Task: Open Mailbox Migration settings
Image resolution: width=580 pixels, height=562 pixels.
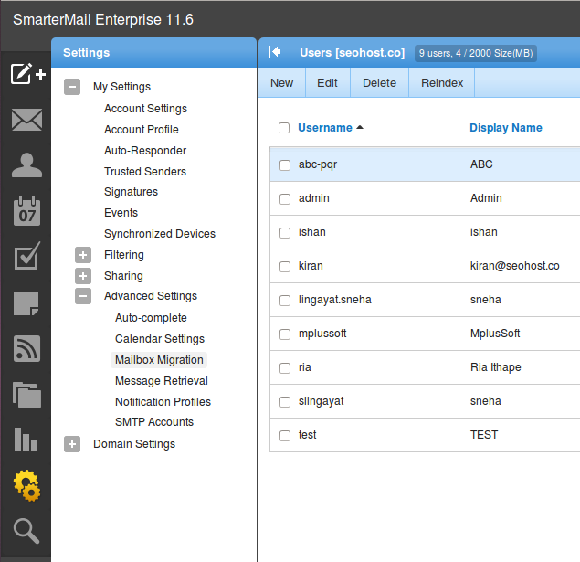Action: tap(159, 360)
